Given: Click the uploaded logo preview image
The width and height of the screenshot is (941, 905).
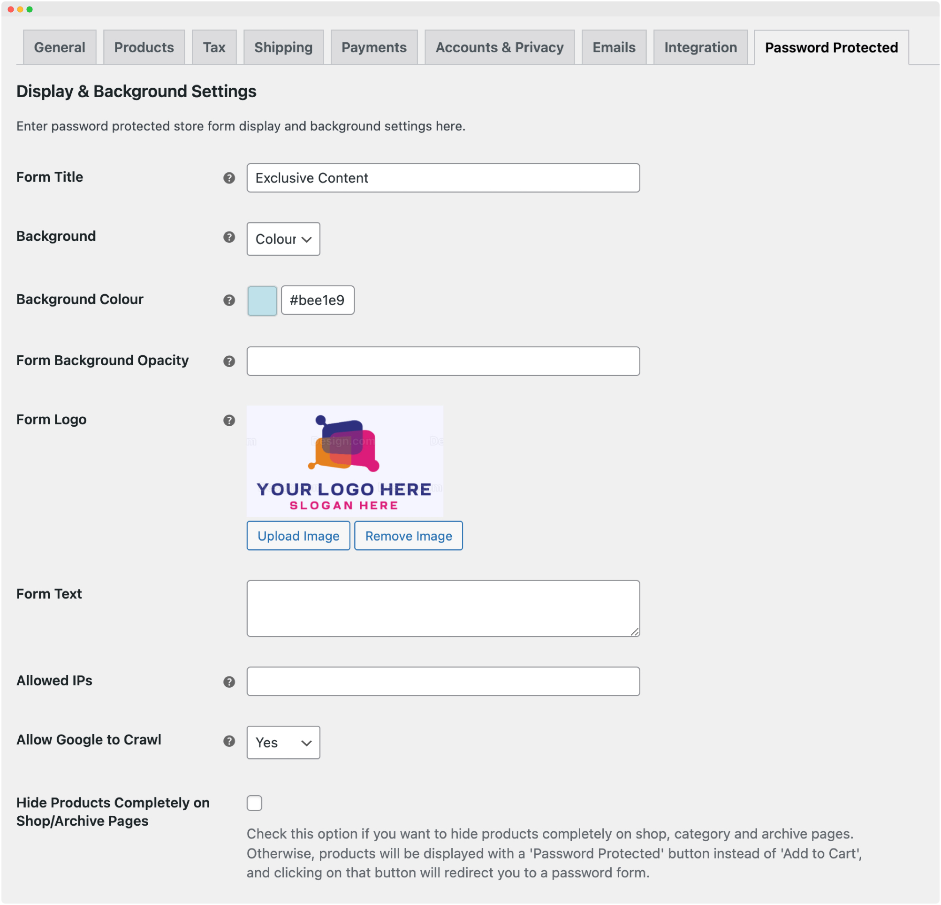Looking at the screenshot, I should pyautogui.click(x=345, y=461).
